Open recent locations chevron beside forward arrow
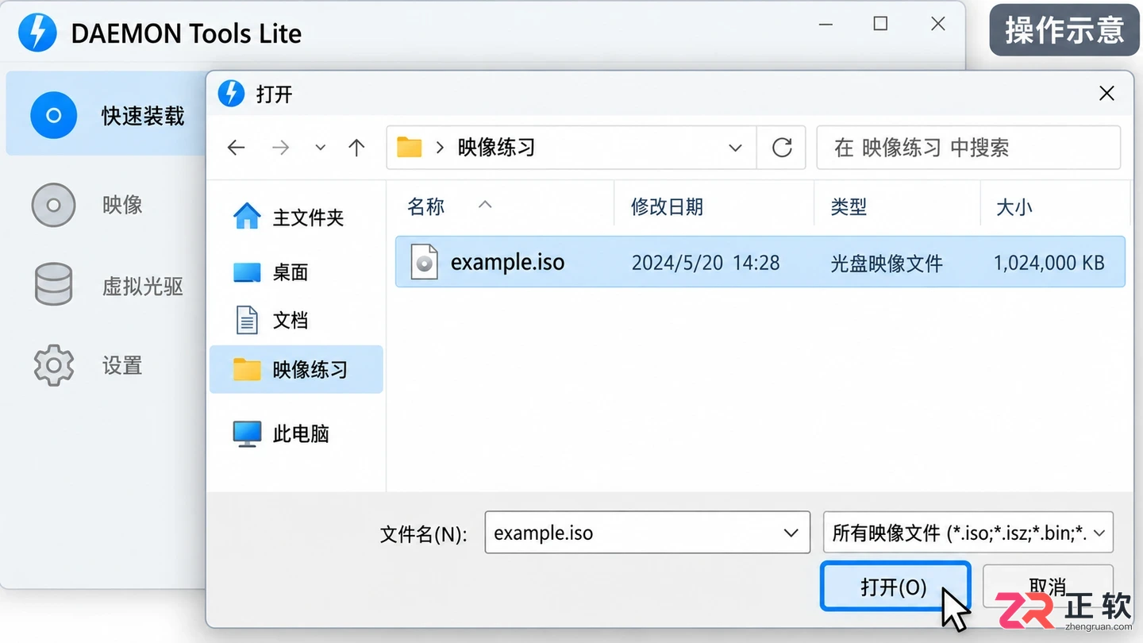1143x643 pixels. click(320, 148)
